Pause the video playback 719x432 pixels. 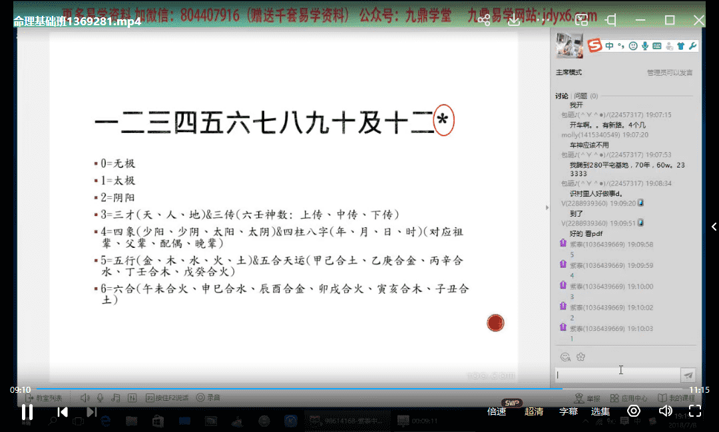click(27, 411)
